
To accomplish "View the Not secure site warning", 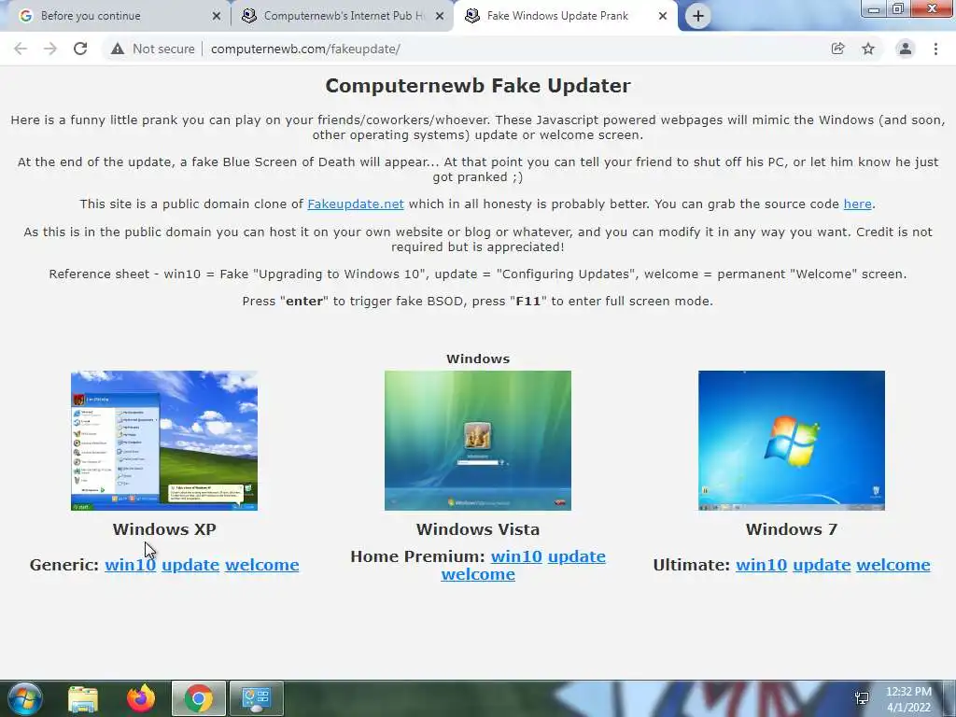I will point(153,49).
